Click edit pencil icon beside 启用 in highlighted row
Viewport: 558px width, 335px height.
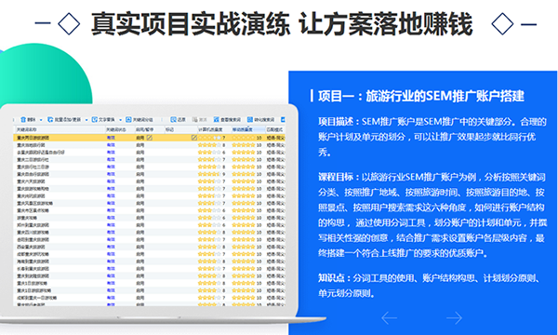150,138
